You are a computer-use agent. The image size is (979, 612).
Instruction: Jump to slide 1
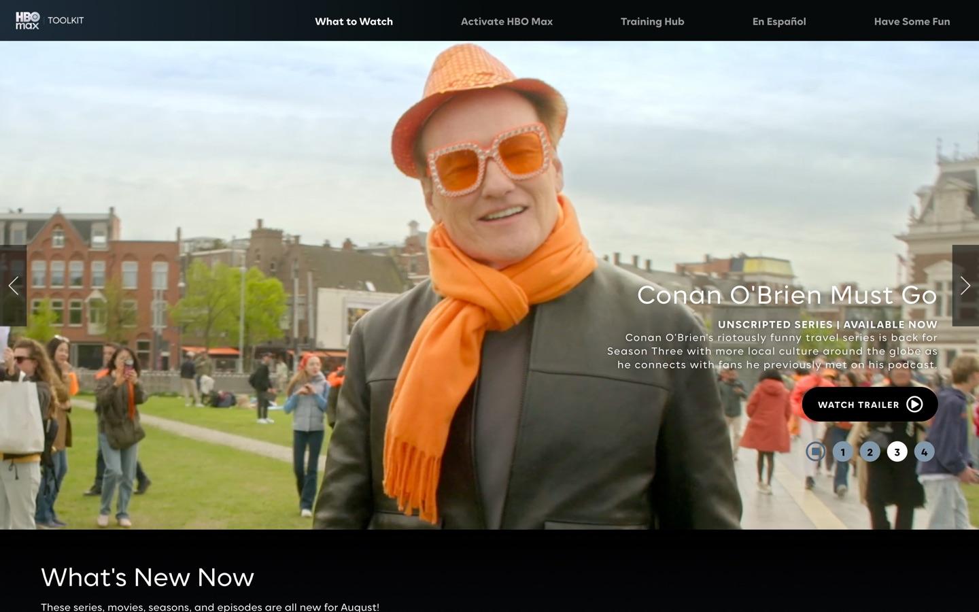[843, 452]
